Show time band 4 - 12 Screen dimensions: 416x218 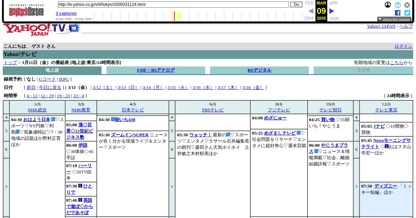pos(32,96)
